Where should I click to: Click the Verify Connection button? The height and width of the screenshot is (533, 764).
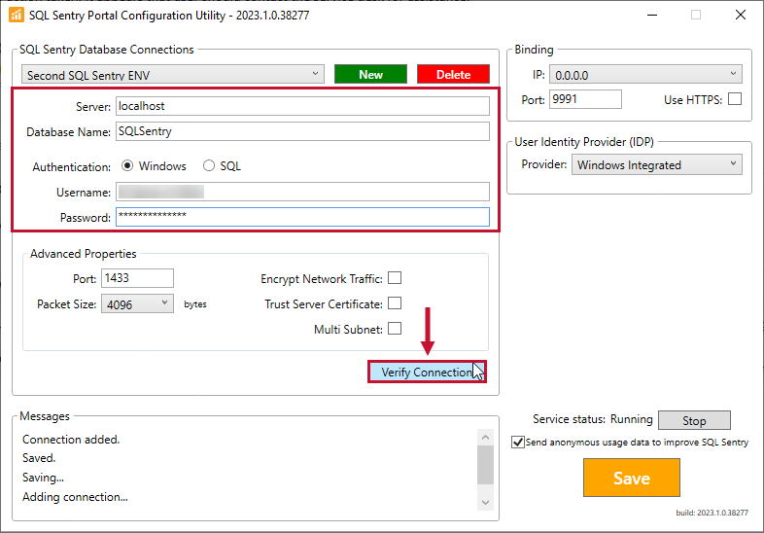pyautogui.click(x=427, y=373)
